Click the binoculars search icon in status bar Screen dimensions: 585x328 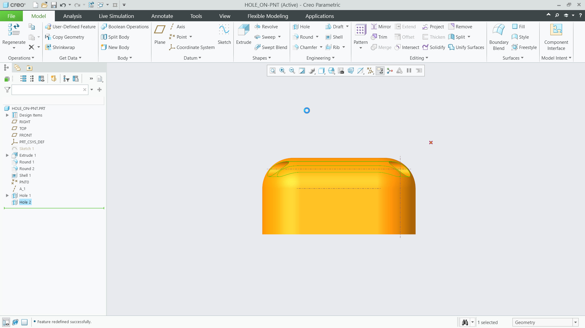[465, 323]
